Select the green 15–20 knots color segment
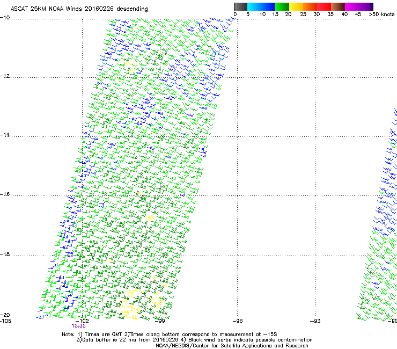This screenshot has width=397, height=349. [282, 6]
